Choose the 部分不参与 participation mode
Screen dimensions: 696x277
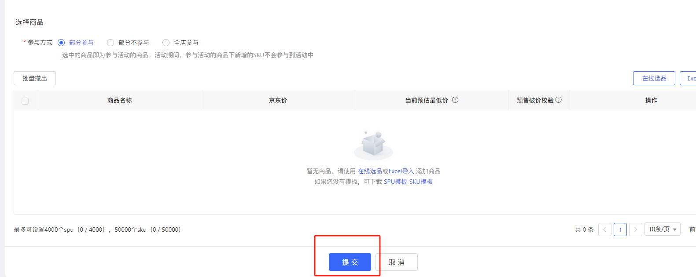(x=110, y=43)
